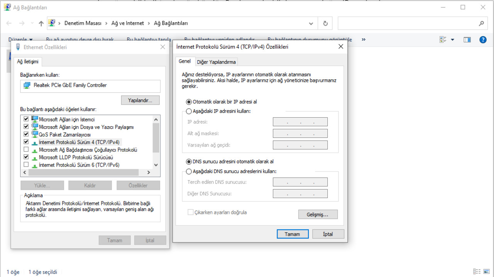This screenshot has height=277, width=494.
Task: Click the scroll down arrow in components list
Action: coord(156,165)
